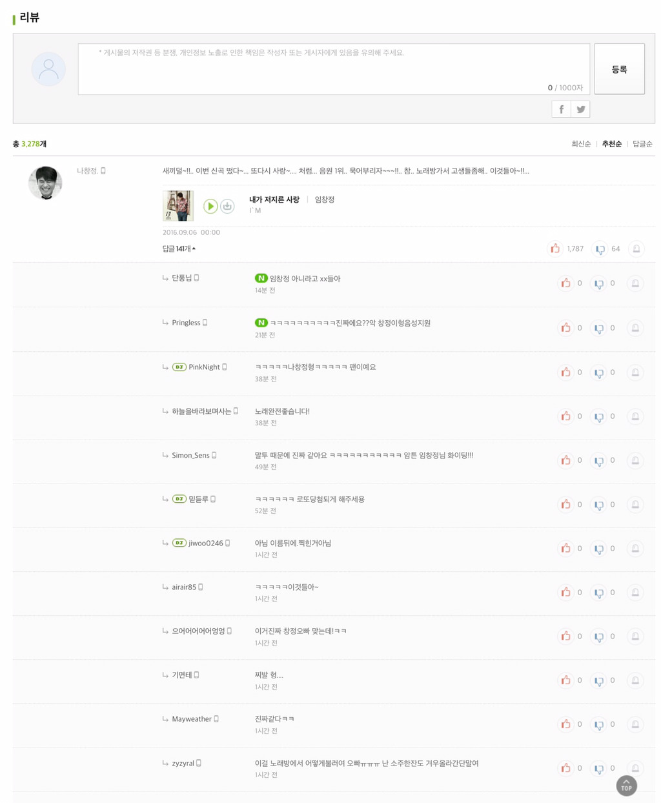Switch sorting to 답글순

pyautogui.click(x=644, y=143)
